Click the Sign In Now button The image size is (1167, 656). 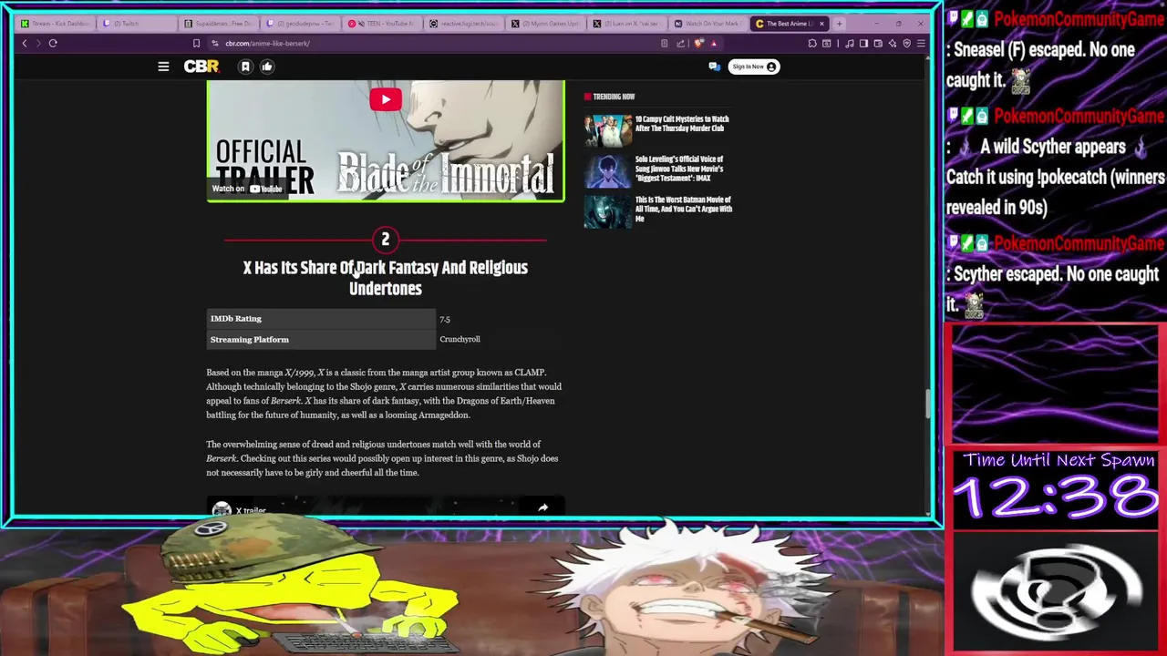coord(754,67)
